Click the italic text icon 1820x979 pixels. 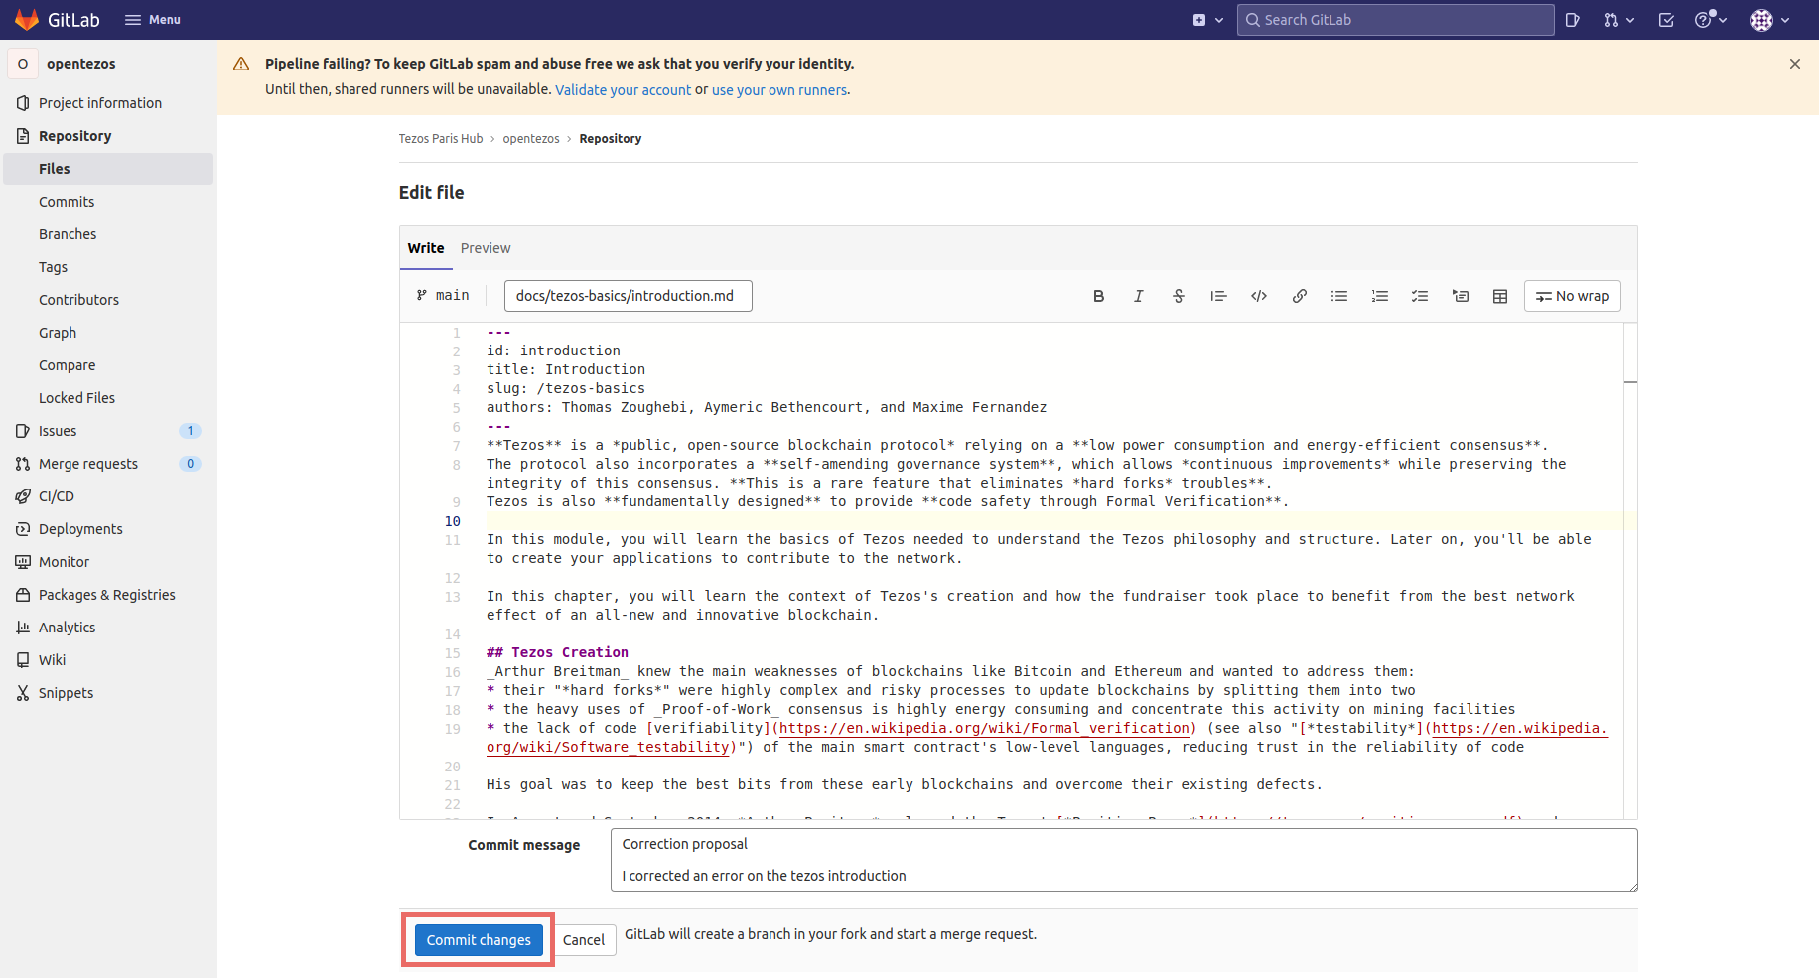[x=1138, y=296]
